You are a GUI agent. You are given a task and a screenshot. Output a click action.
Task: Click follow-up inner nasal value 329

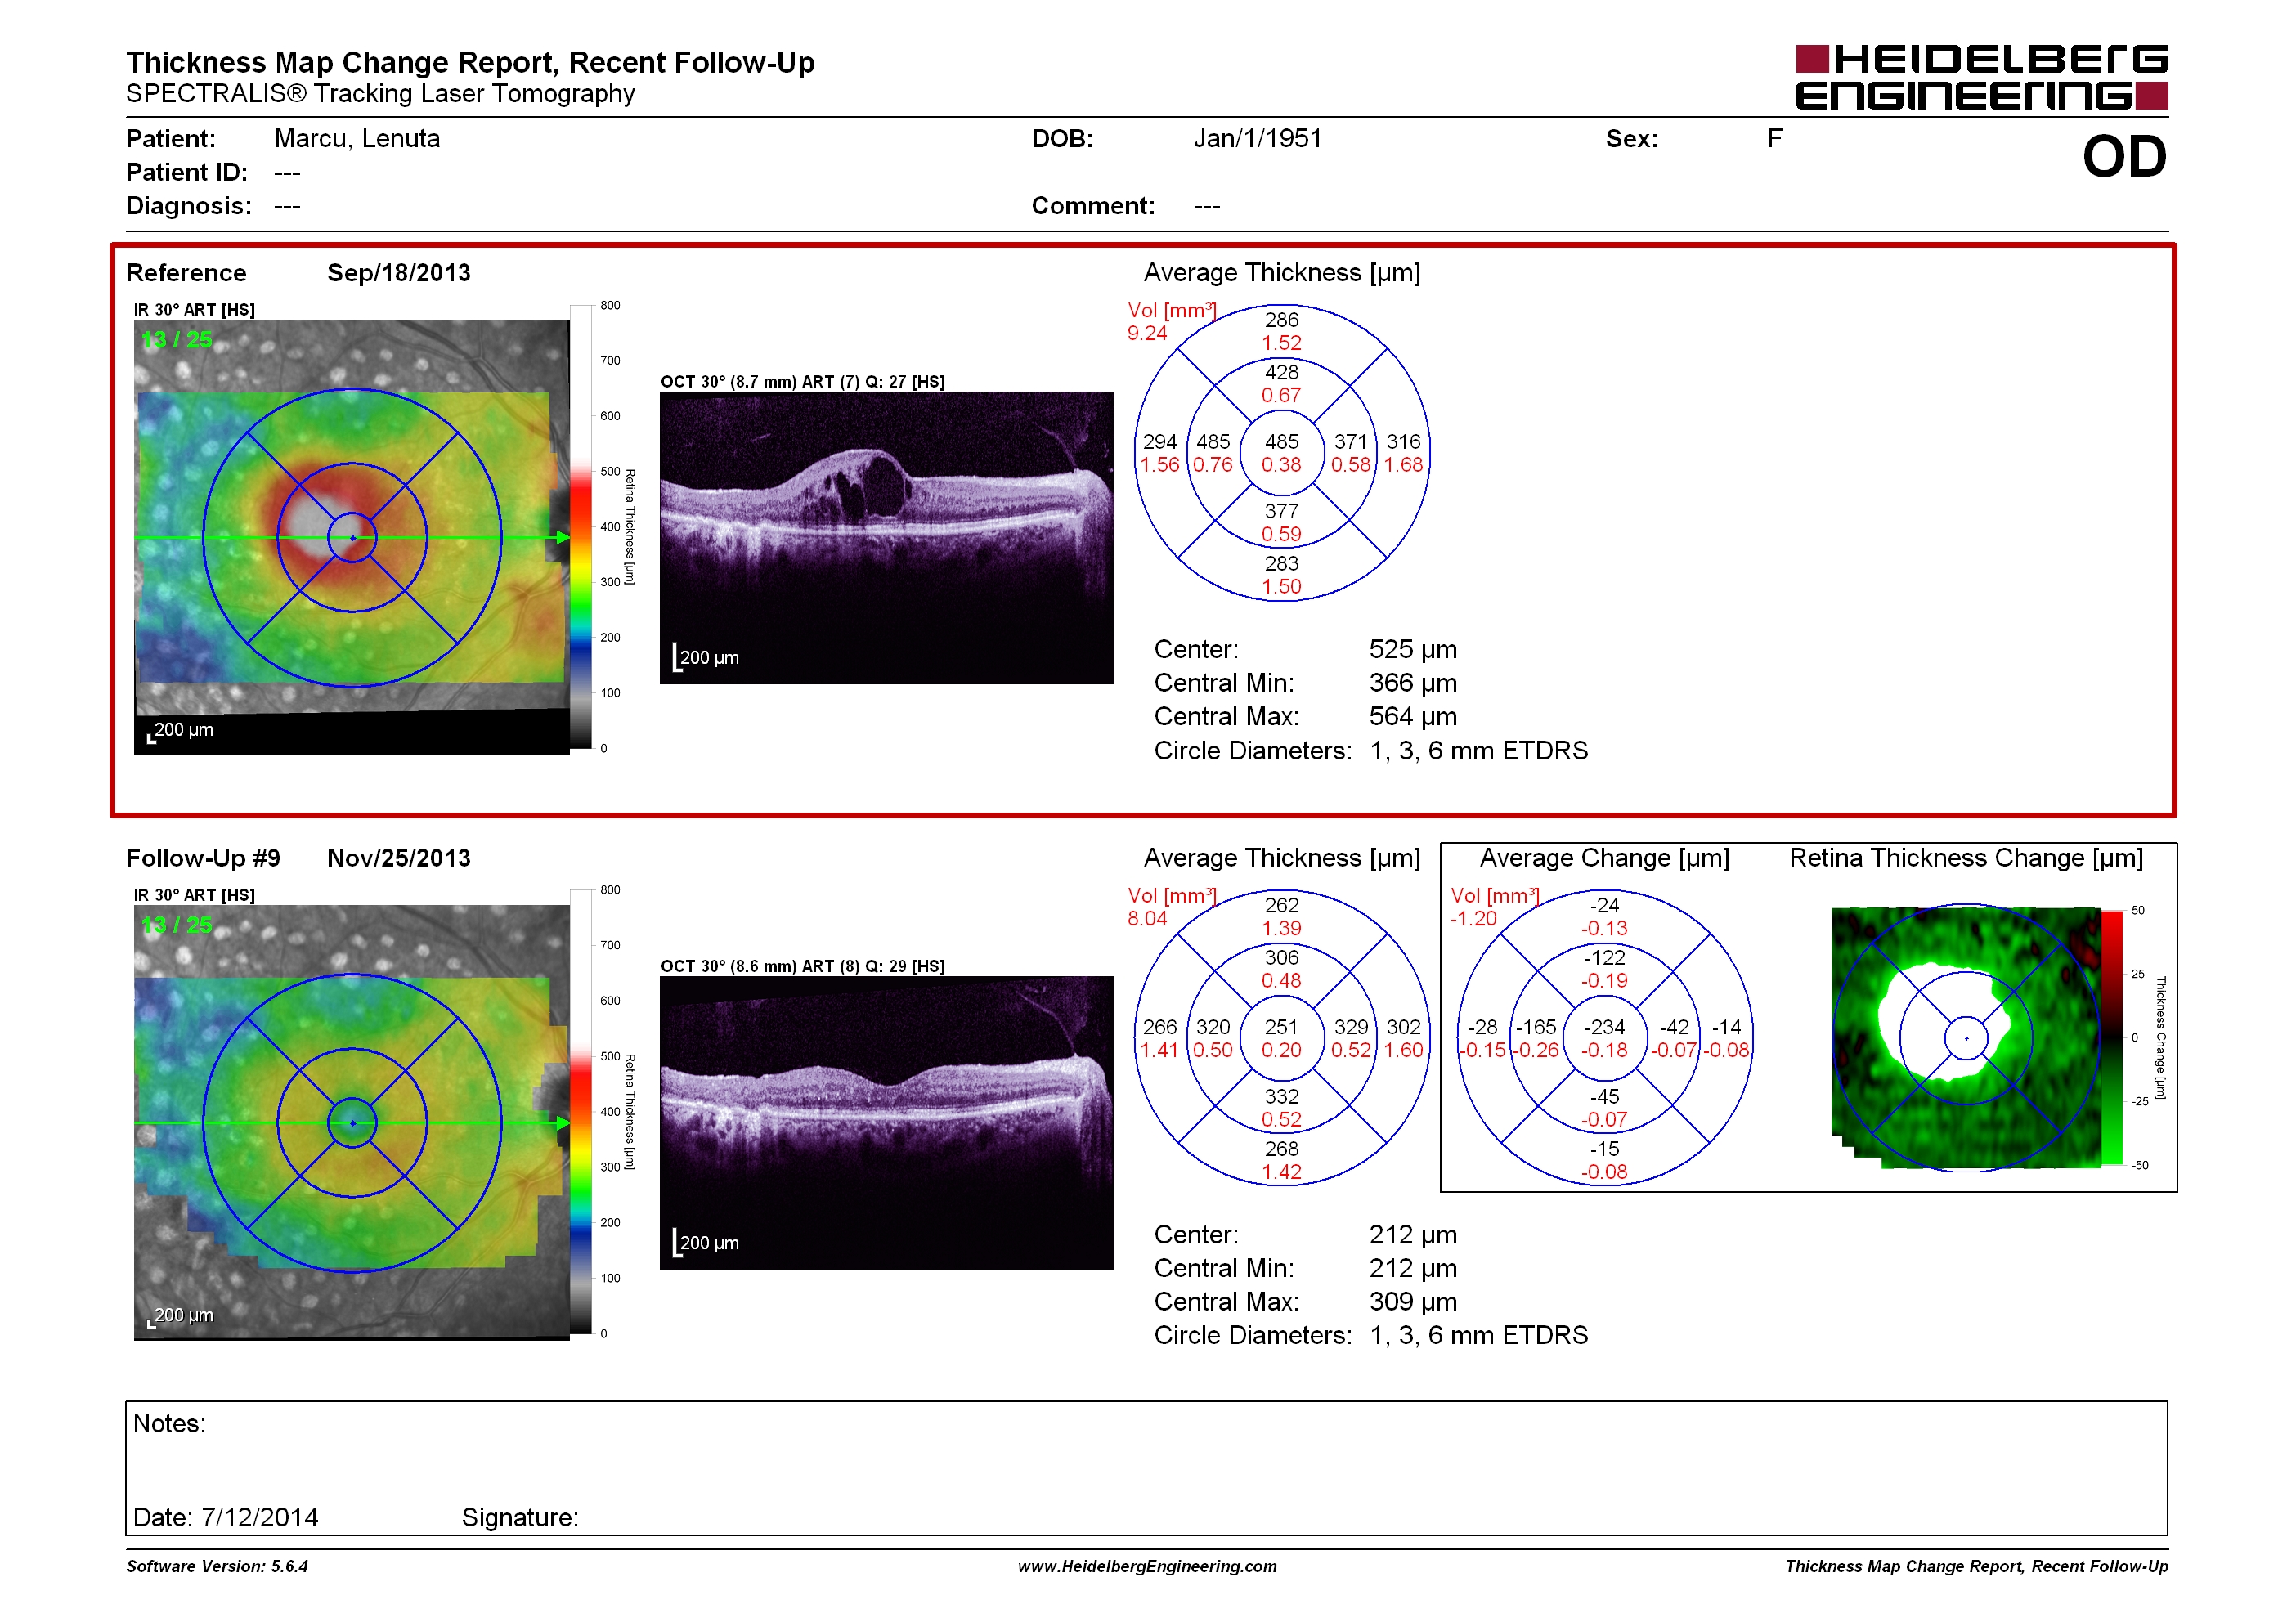pyautogui.click(x=1351, y=1027)
